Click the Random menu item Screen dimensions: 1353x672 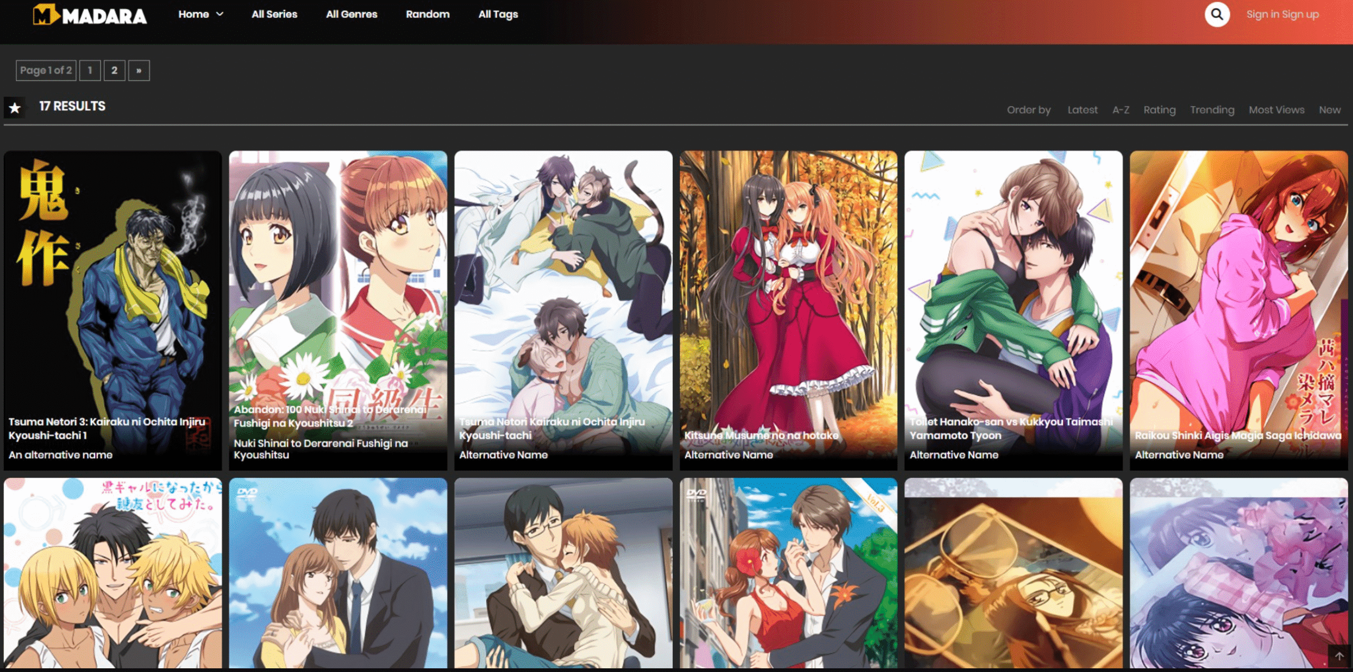[427, 14]
